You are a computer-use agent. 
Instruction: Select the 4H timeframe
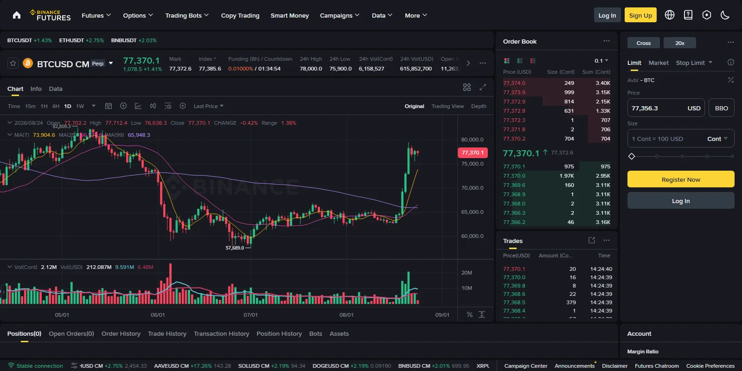tap(56, 106)
